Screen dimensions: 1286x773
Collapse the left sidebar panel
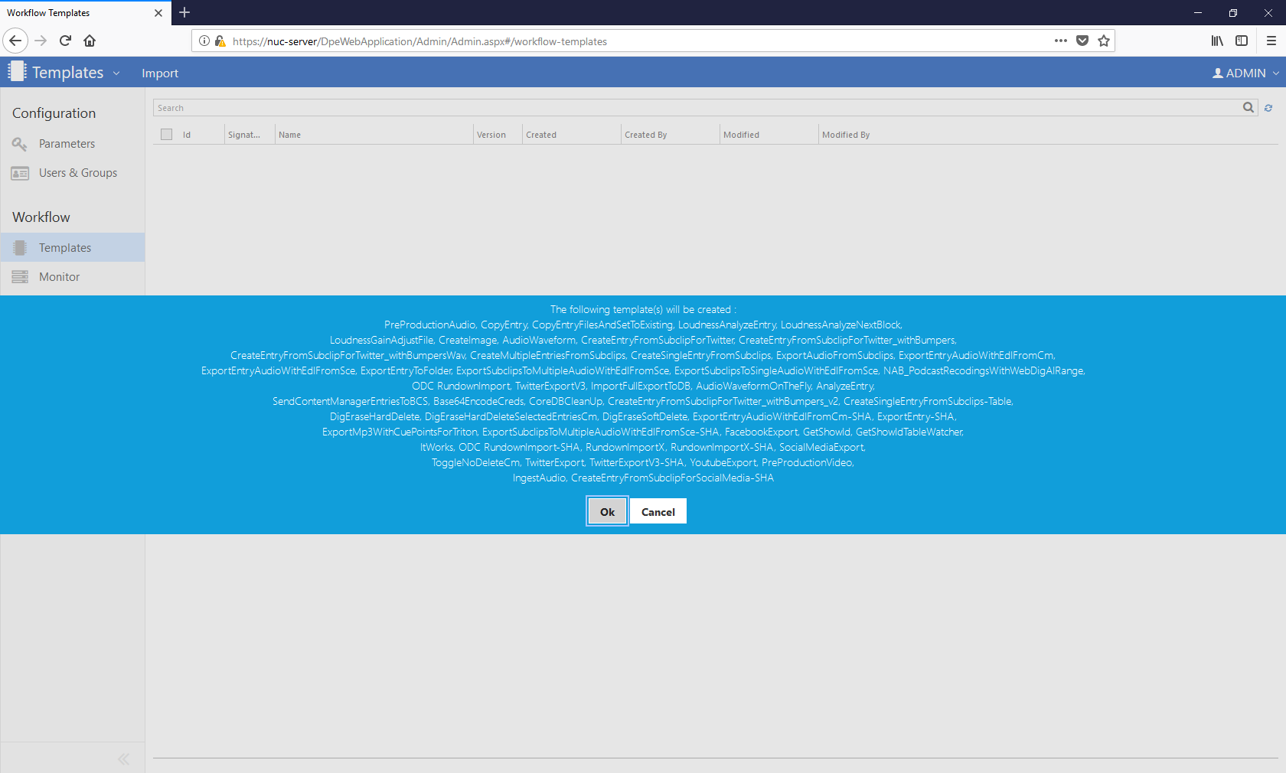tap(123, 758)
